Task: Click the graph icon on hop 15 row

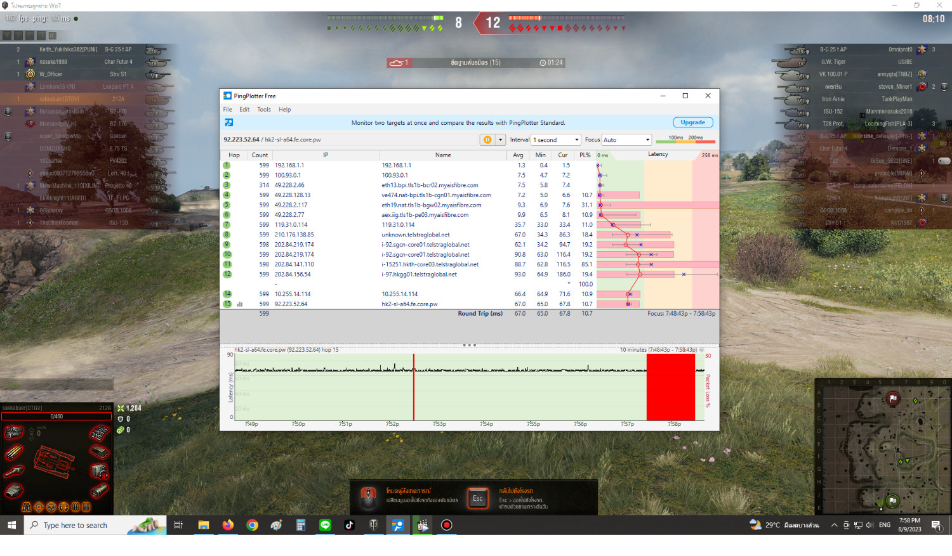Action: 240,304
